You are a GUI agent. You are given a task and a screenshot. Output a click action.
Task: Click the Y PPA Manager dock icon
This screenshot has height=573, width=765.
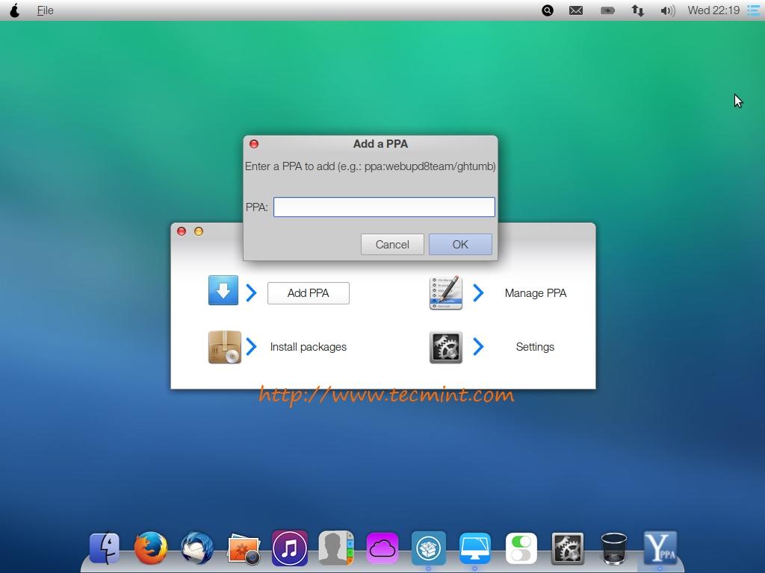660,548
